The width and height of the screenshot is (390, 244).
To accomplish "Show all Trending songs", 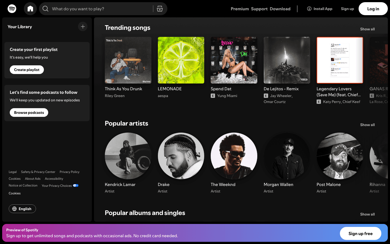I will pos(368,29).
